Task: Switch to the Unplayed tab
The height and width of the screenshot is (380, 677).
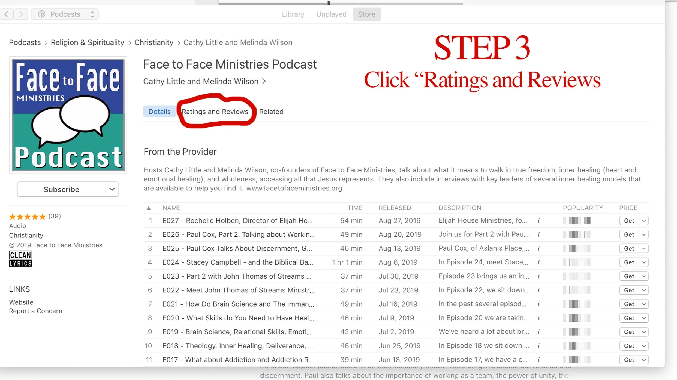Action: tap(331, 14)
